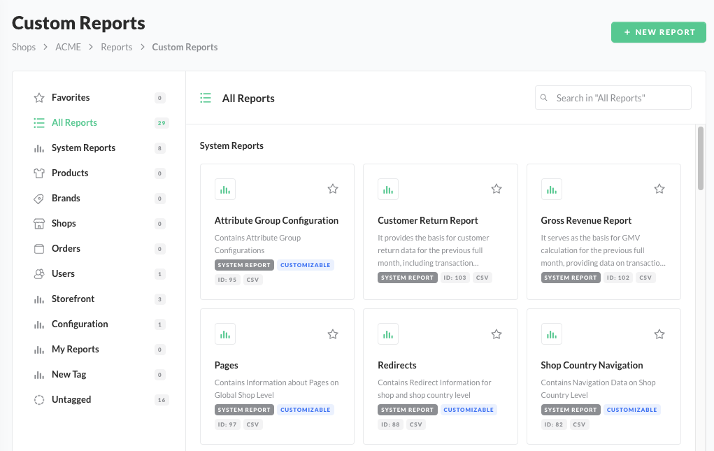Click the Shops storefront icon in sidebar
Viewport: 714px width, 451px height.
39,224
